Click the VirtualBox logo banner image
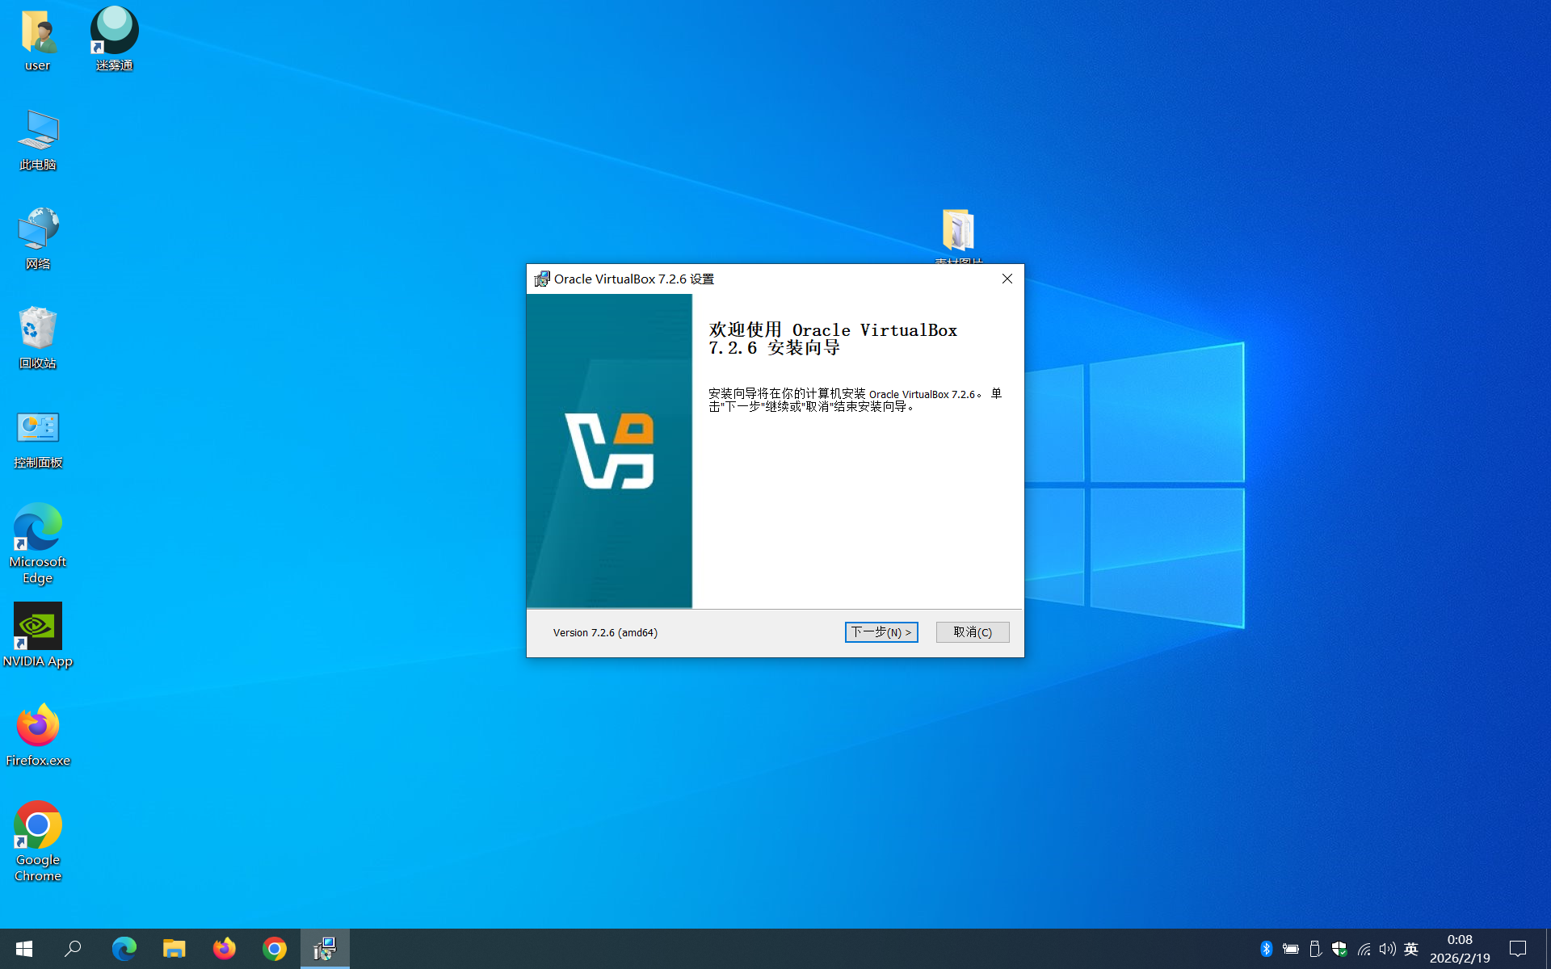 (x=609, y=451)
